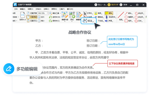
Task: Select the 线条 line drawing tool
Action: 121,15
